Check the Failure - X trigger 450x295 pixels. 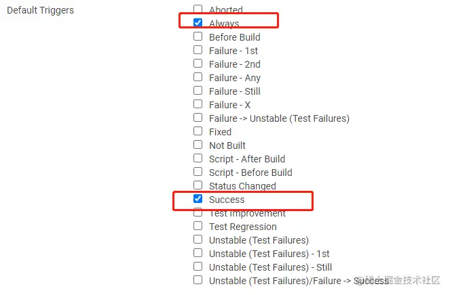(x=198, y=104)
